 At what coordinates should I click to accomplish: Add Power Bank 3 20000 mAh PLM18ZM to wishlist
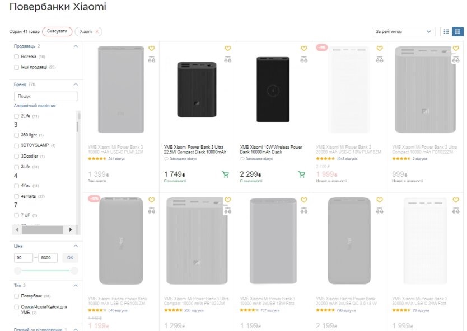[380, 48]
